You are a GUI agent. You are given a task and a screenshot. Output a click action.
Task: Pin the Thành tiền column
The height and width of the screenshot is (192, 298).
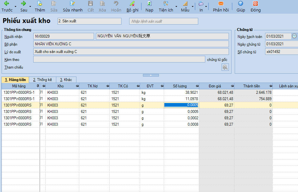click(271, 86)
